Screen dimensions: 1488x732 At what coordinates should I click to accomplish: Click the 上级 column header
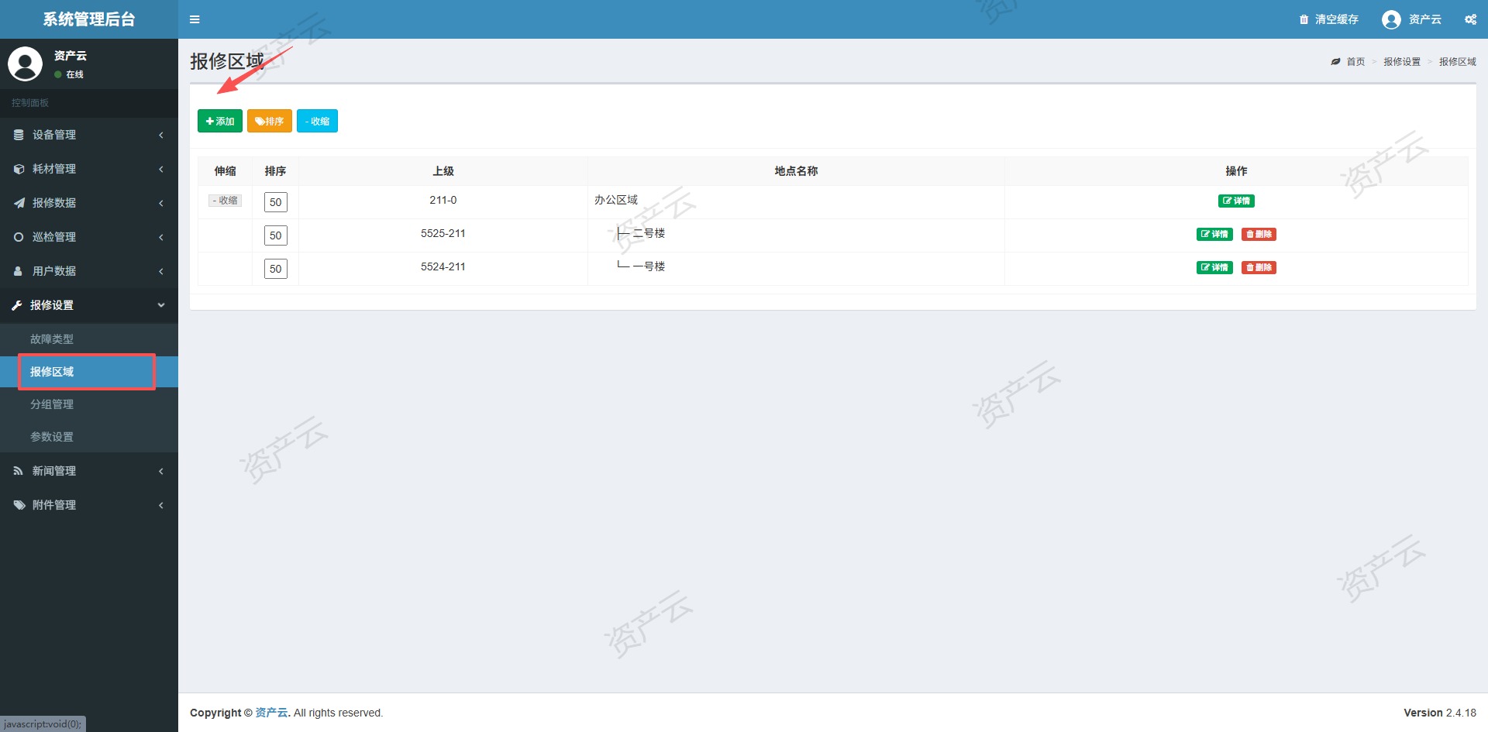click(443, 171)
